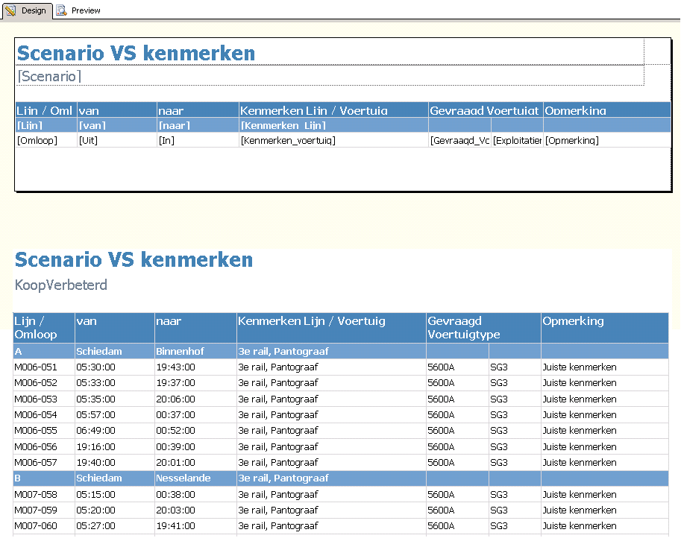Click preview header 'Gevraagd Voertuigtype'
Screen dimensions: 681x547
coord(483,327)
